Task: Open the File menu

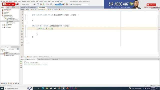Action: (x=4, y=1)
